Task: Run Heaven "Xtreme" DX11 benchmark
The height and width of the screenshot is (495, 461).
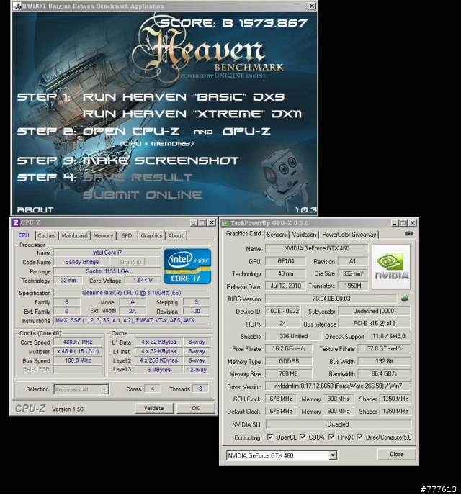Action: 192,114
